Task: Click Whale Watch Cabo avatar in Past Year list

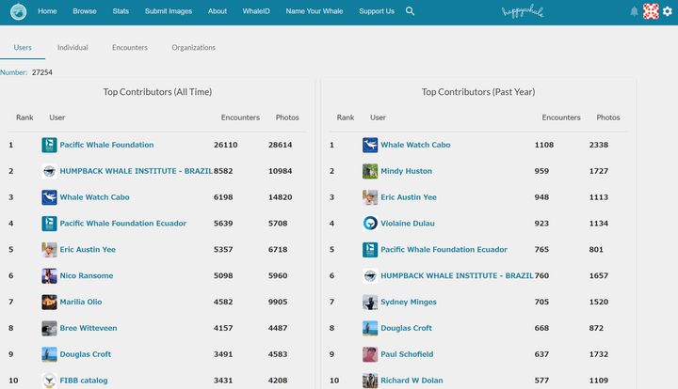Action: tap(370, 145)
